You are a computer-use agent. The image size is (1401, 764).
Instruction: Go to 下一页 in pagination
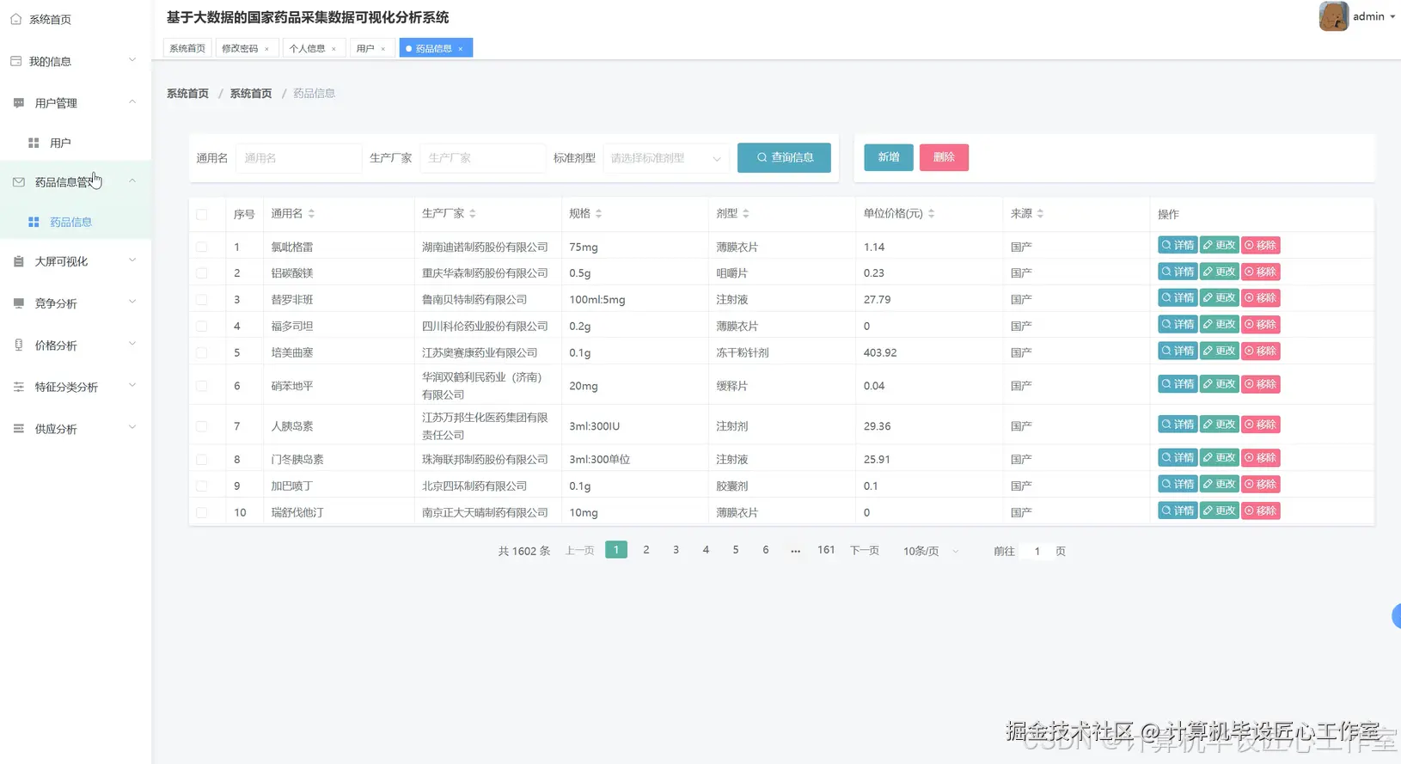pos(864,551)
